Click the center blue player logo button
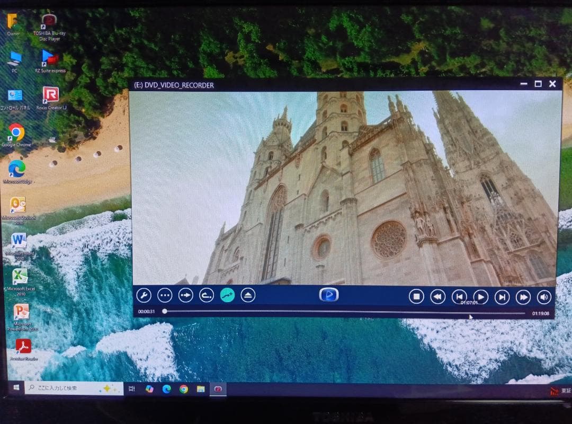The image size is (572, 424). click(328, 295)
